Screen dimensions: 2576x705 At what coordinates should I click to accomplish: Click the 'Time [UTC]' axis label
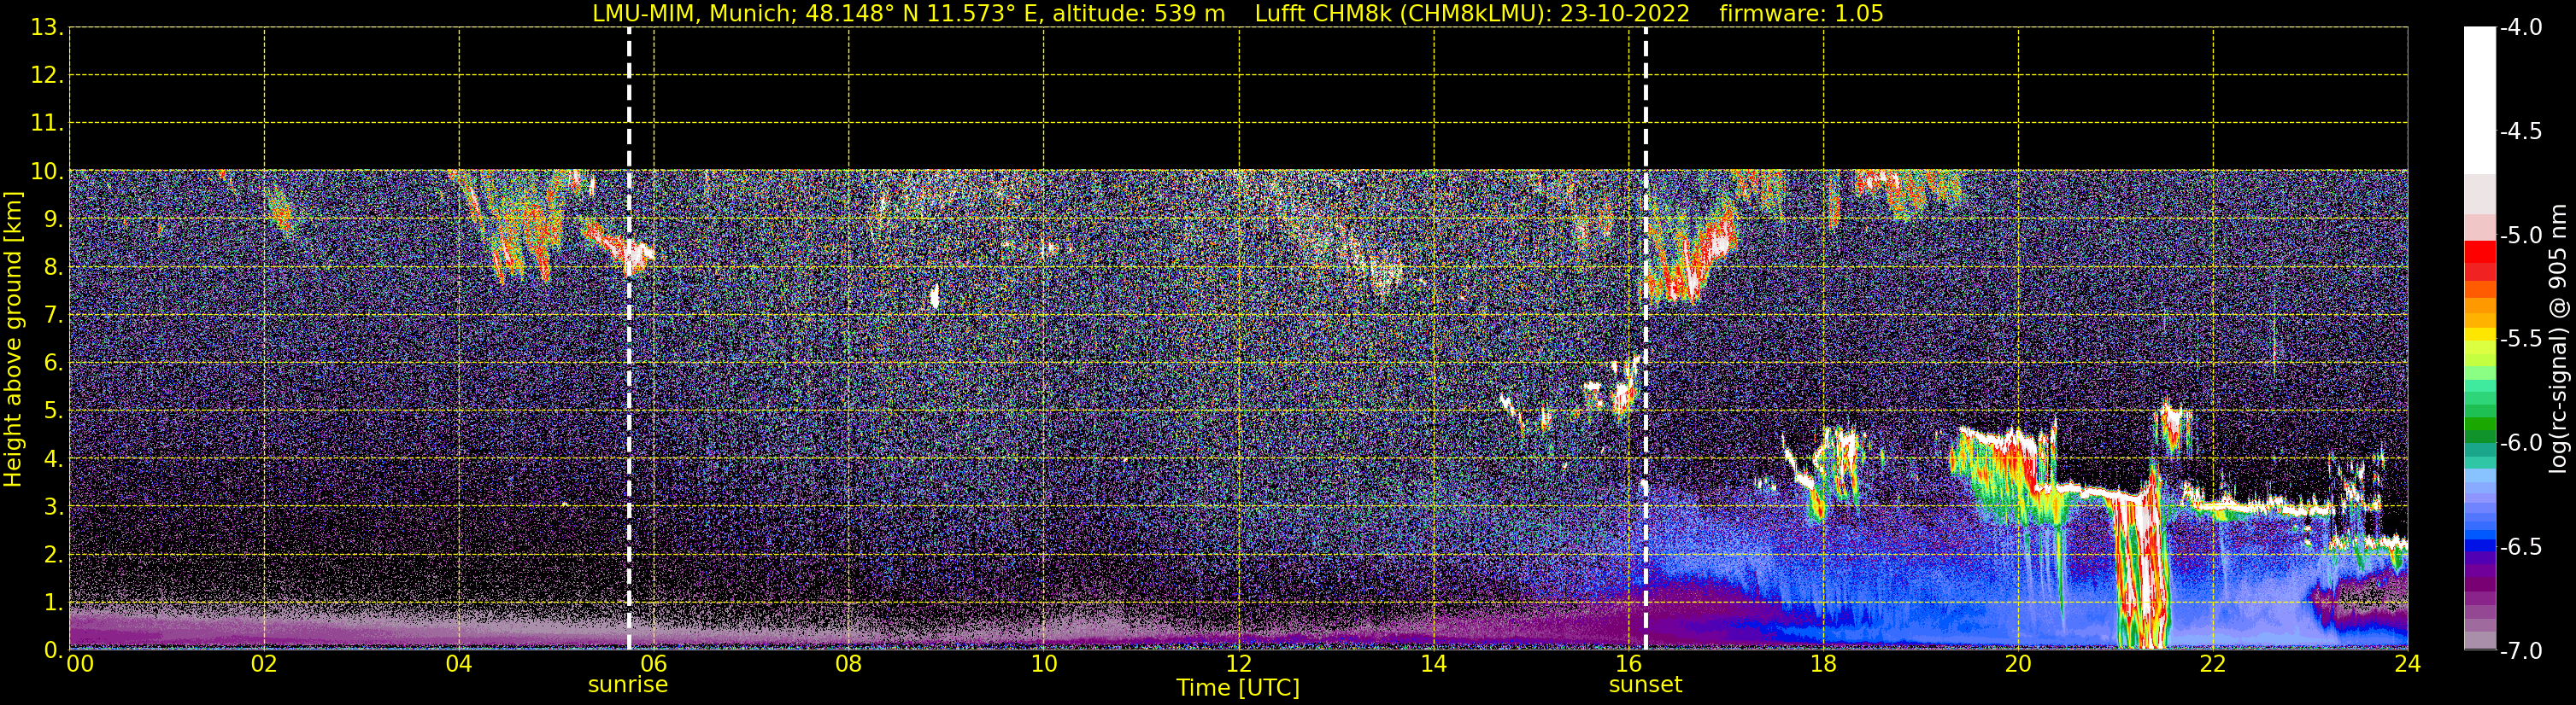[x=1238, y=688]
